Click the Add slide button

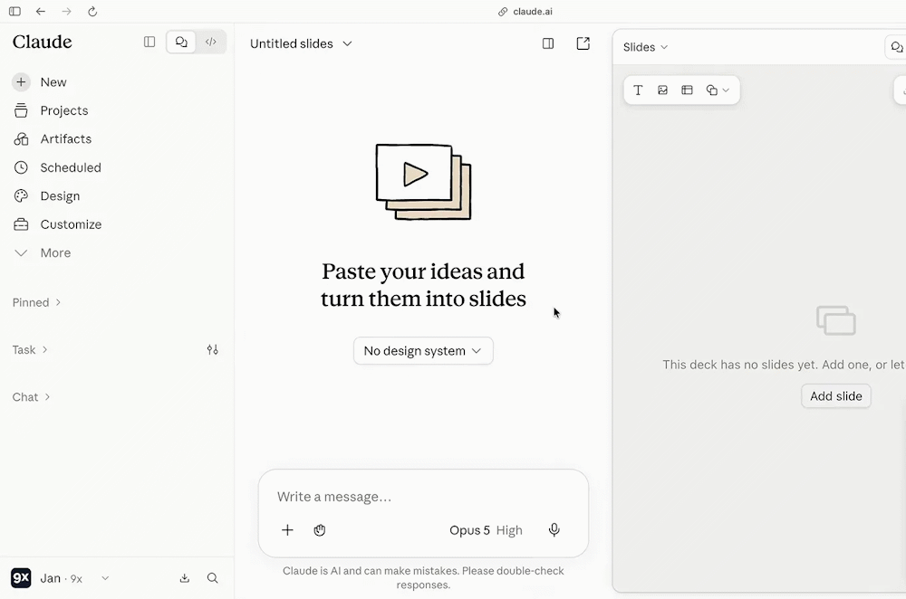tap(836, 396)
